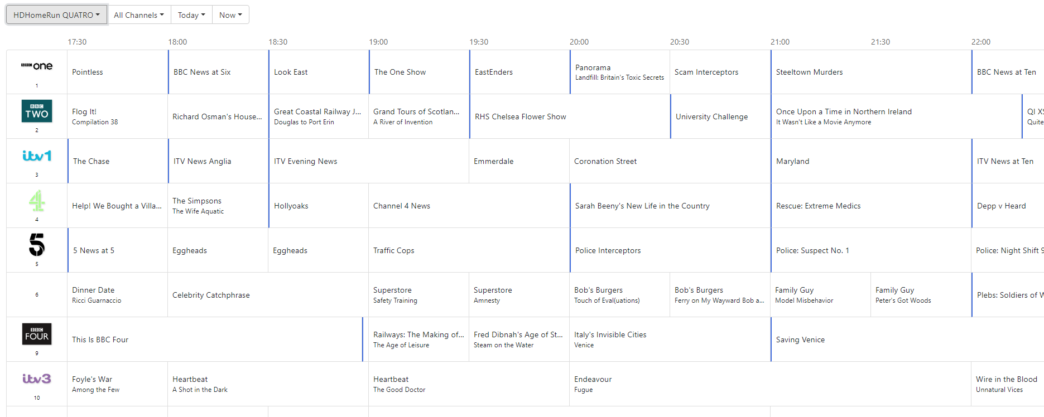Viewport: 1044px width, 417px height.
Task: Click the BBC Two channel logo
Action: tap(37, 111)
